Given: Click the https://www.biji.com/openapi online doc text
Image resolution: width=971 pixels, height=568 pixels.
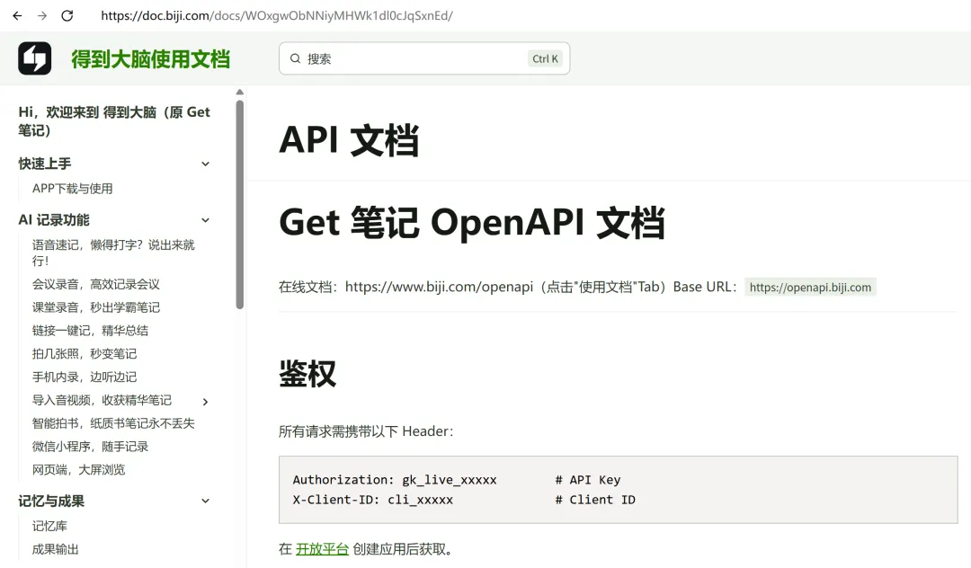Looking at the screenshot, I should [439, 287].
